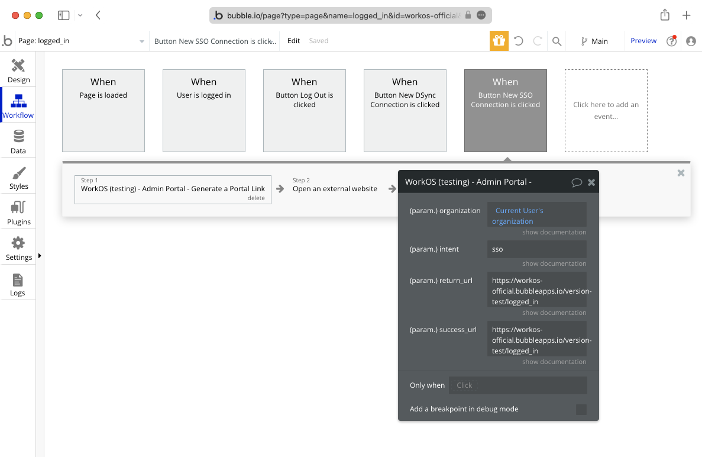
Task: Open the Main branch dropdown
Action: (x=596, y=41)
